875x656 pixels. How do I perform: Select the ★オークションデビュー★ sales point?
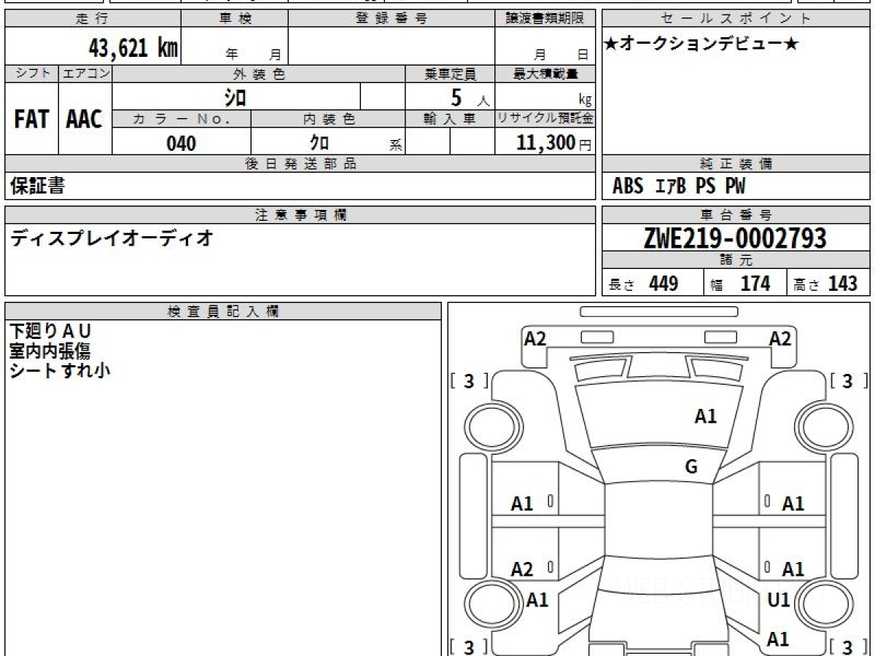point(701,44)
